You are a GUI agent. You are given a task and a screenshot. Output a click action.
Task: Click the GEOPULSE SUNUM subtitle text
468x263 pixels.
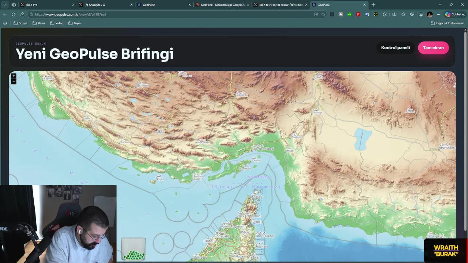coord(31,43)
